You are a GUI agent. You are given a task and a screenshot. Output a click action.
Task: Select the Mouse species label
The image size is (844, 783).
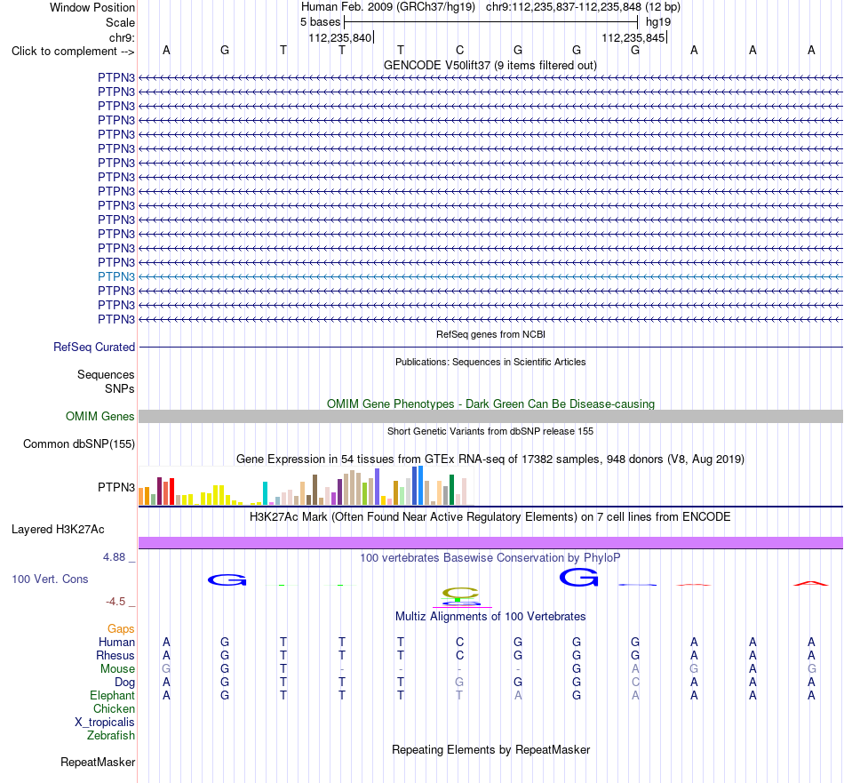[x=117, y=669]
